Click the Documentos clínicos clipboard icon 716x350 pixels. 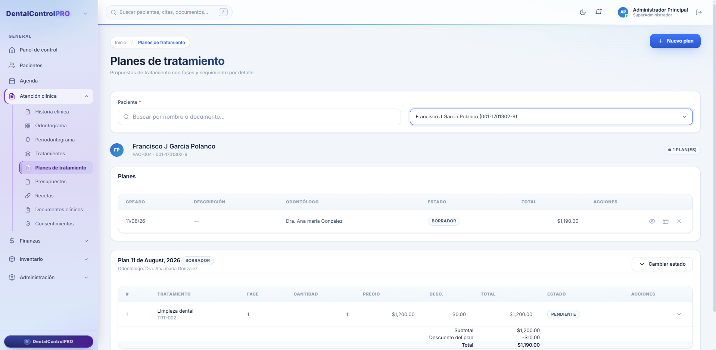click(x=28, y=210)
